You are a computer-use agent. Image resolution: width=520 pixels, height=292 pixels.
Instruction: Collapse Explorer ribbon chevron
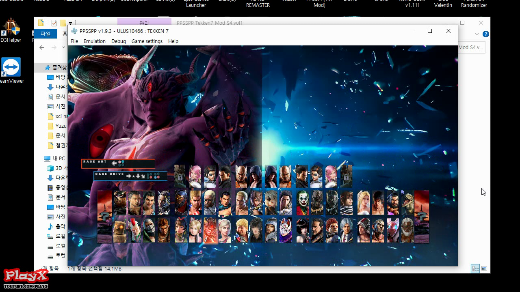477,34
